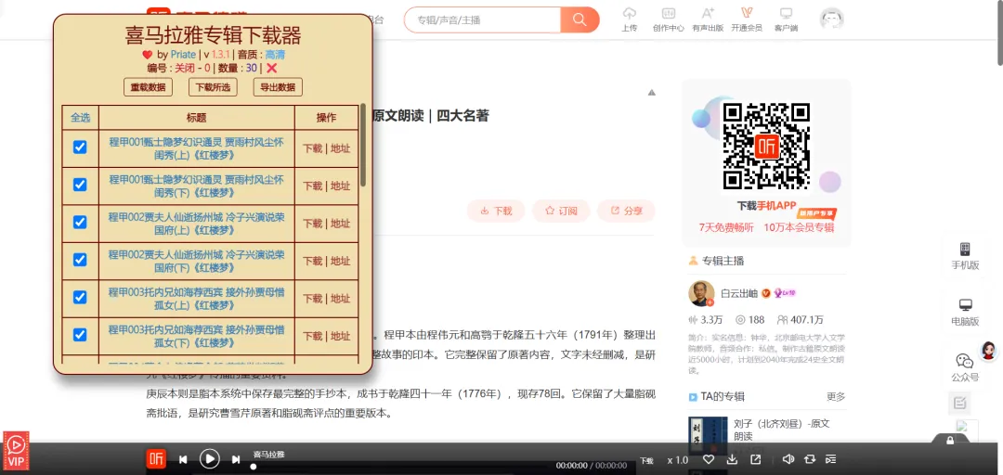This screenshot has height=475, width=1003.
Task: Uncheck the 程甲001…(上) track checkbox
Action: coord(80,148)
